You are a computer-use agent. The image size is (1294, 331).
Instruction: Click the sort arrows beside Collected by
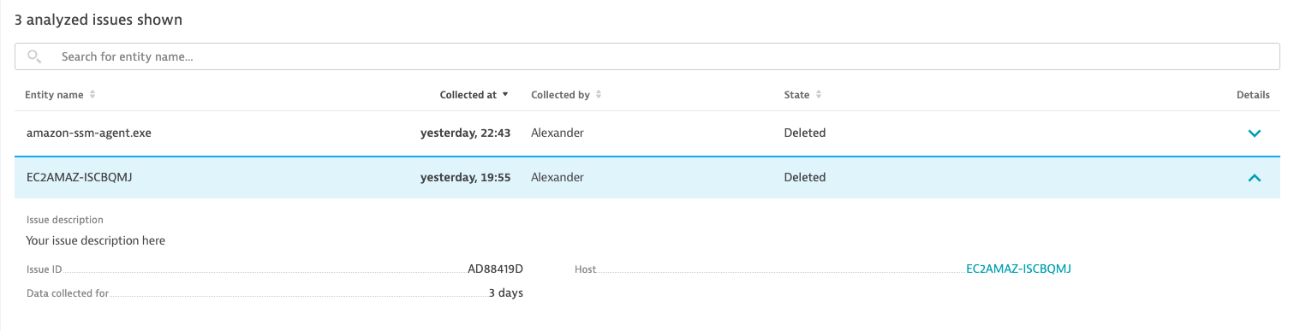click(x=599, y=95)
